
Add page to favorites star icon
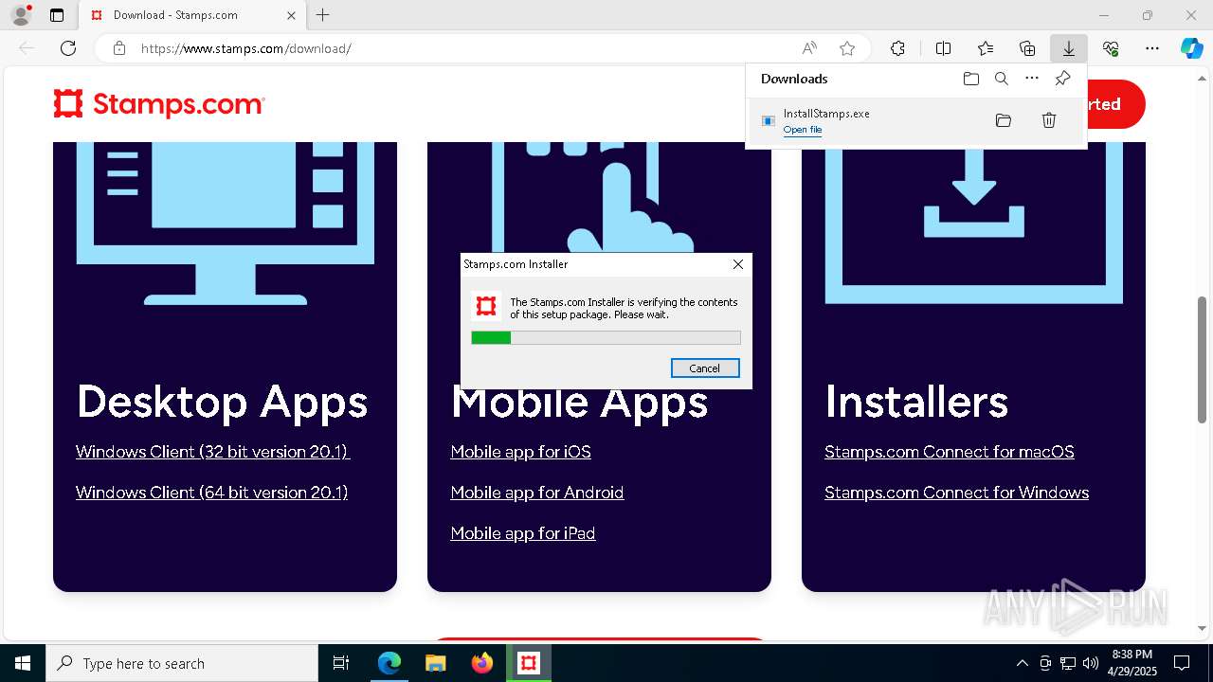click(847, 48)
